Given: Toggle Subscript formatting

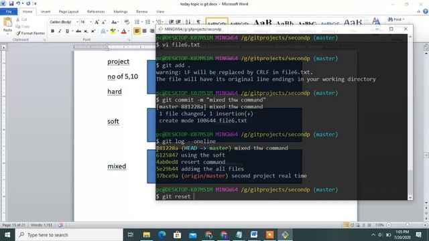Looking at the screenshot, I should click(86, 31).
